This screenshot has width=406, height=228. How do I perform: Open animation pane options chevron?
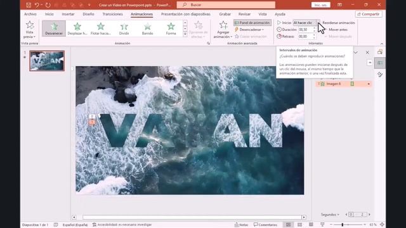point(356,53)
